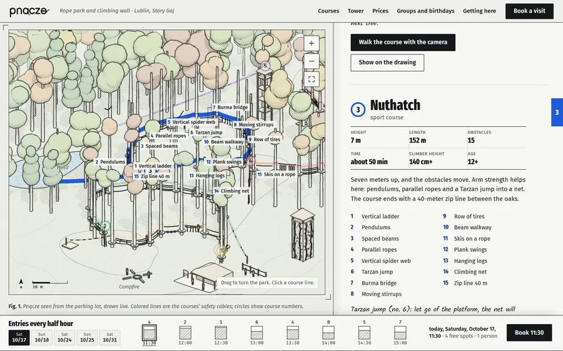Pick the 12:00 entry slot
The height and width of the screenshot is (351, 563).
(185, 333)
